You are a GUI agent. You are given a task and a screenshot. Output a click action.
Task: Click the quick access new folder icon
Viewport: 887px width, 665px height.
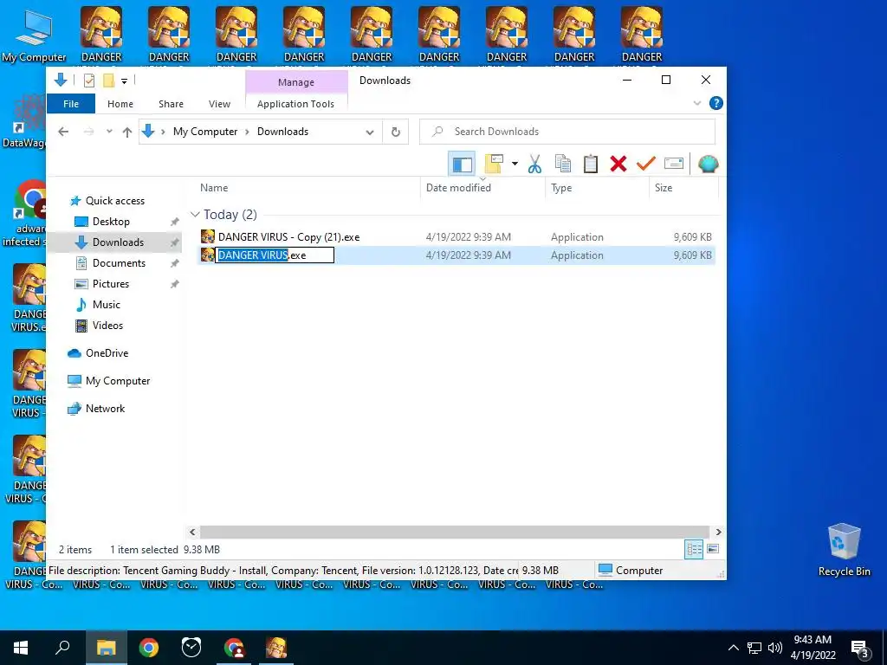tap(108, 81)
